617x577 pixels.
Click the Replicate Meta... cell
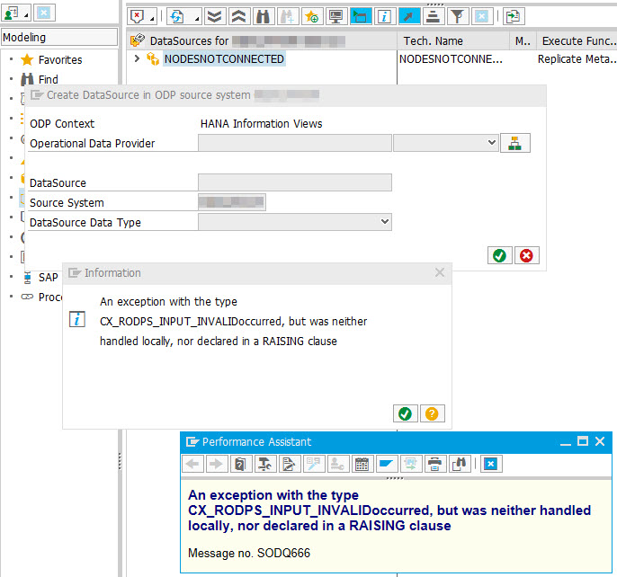pyautogui.click(x=577, y=59)
